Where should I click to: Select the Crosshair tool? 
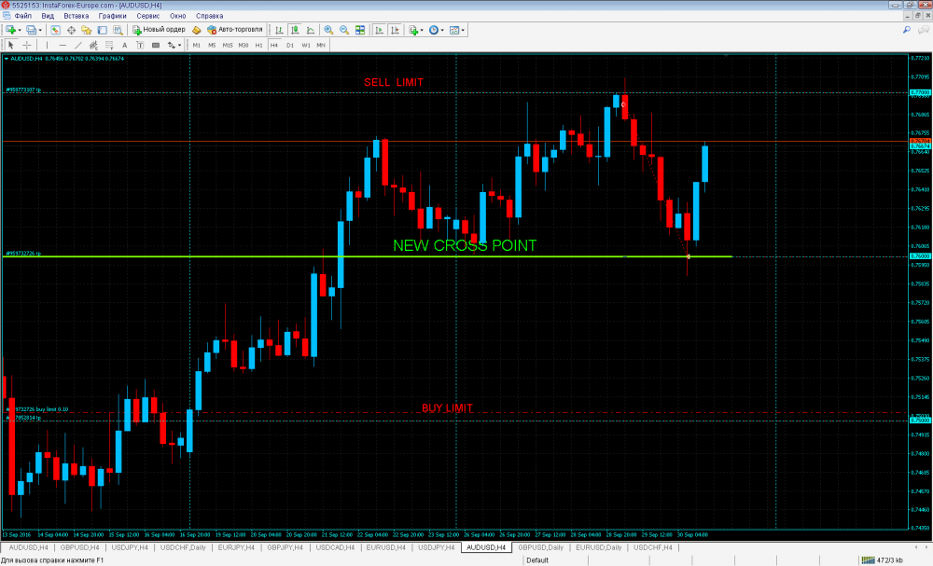click(27, 45)
